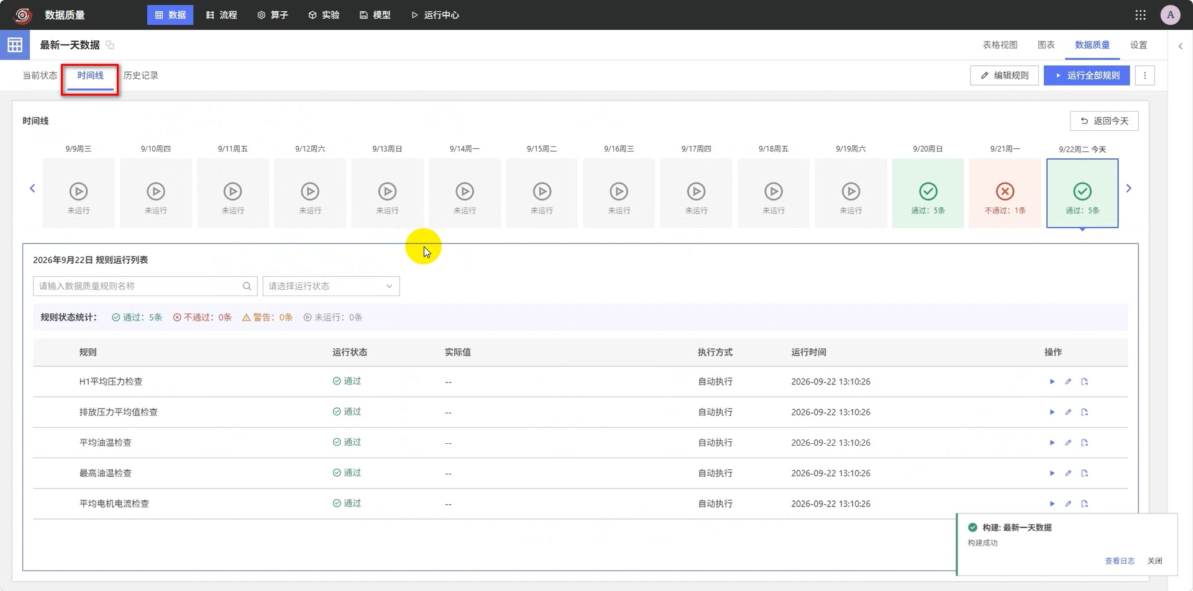Click the copy icon beside 最新一天数据
Viewport: 1193px width, 591px height.
click(110, 45)
